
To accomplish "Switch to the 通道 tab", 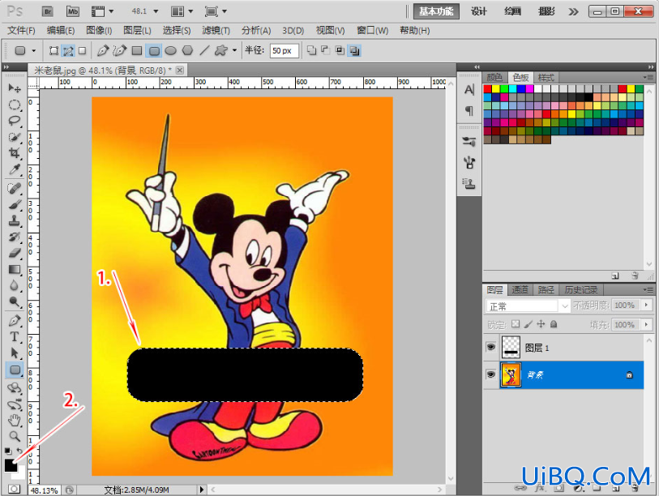I will pos(520,289).
